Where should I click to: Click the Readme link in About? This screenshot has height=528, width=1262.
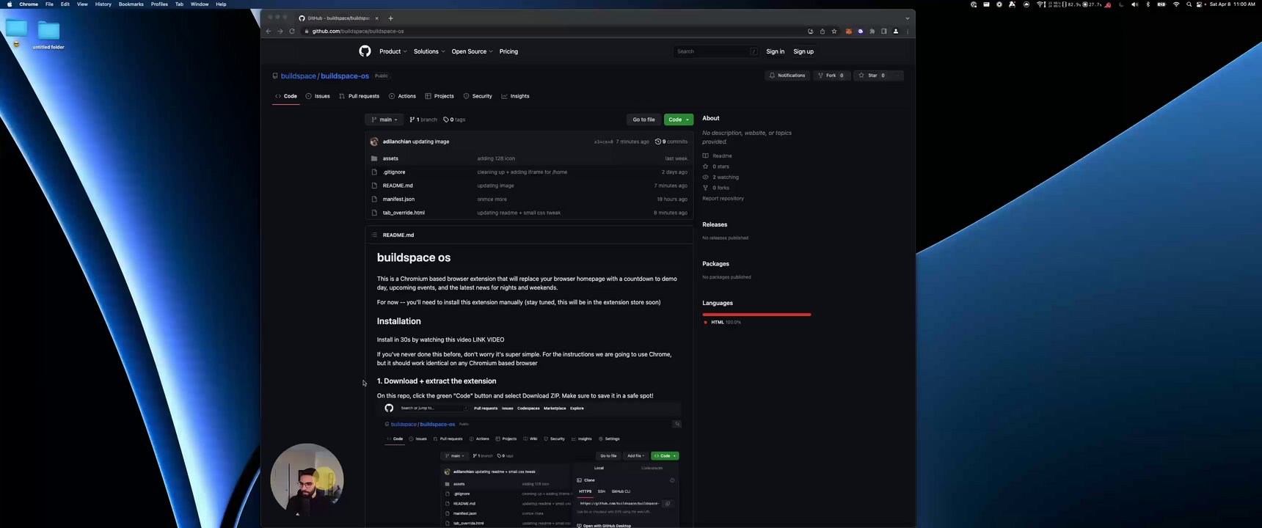click(x=718, y=156)
